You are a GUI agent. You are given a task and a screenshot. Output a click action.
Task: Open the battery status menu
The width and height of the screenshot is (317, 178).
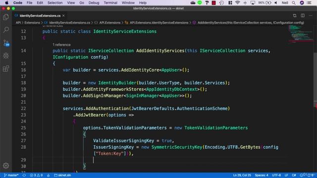(x=264, y=3)
